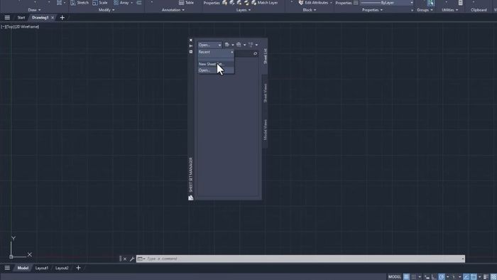
Task: Switch to the Model Views side tab
Action: (266, 129)
